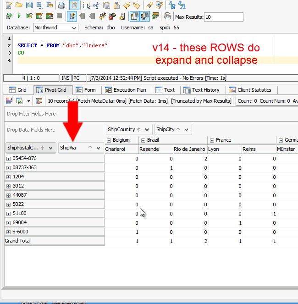298x304 pixels.
Task: Click the Undo arrow icon
Action: tap(127, 6)
